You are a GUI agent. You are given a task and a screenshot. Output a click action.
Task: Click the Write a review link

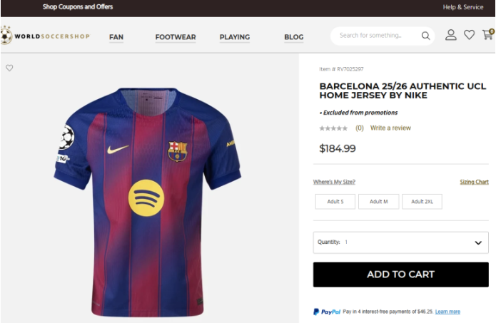(x=390, y=128)
